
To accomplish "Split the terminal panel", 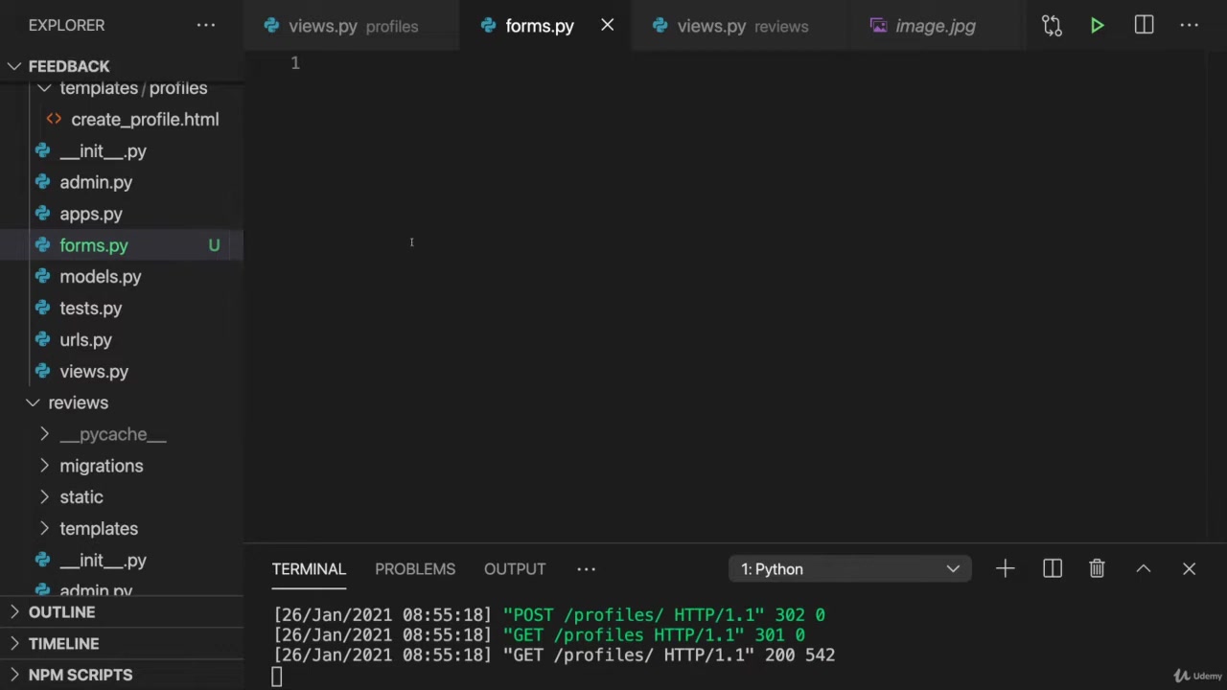I will (1052, 569).
